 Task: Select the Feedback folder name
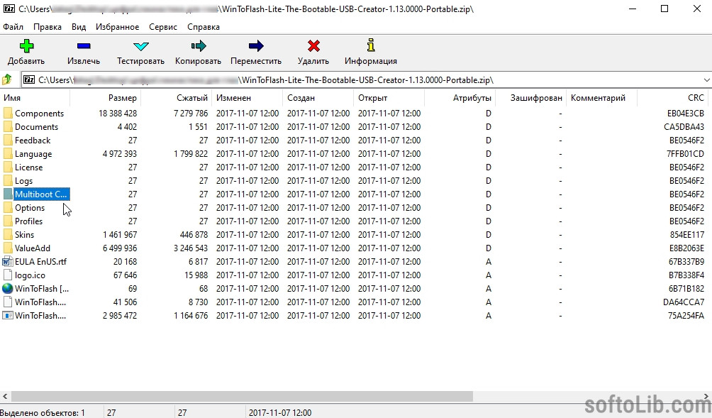(33, 141)
